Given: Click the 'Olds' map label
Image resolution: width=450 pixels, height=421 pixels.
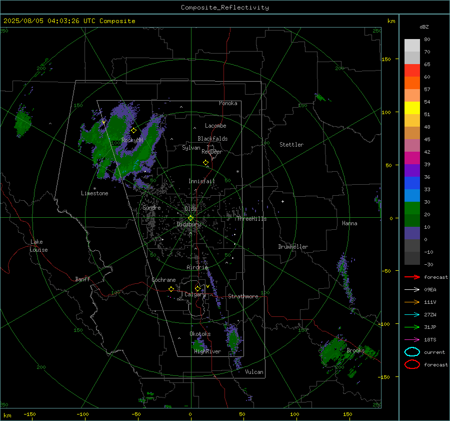Looking at the screenshot, I should point(190,209).
